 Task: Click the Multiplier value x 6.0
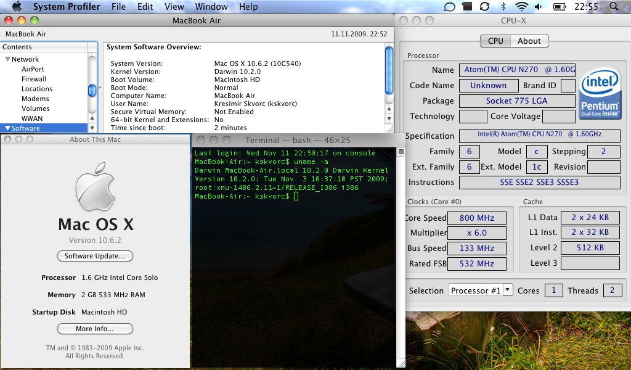477,232
